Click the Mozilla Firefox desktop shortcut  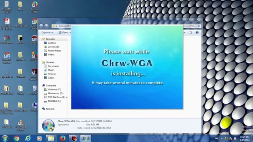pyautogui.click(x=34, y=7)
